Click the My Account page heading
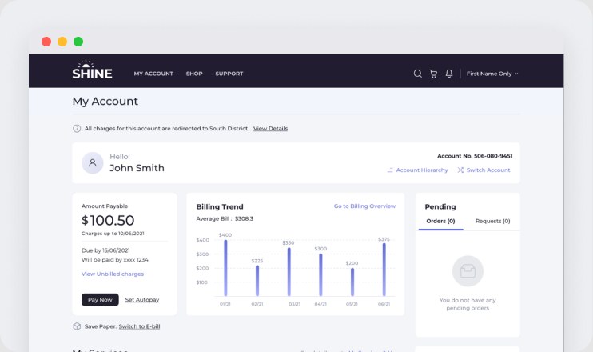 pyautogui.click(x=105, y=102)
